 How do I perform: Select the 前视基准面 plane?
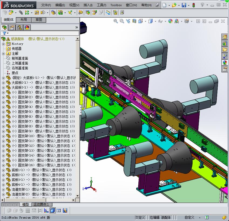click(20, 58)
